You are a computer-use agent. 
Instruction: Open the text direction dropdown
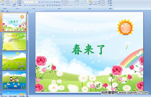click(65, 1)
